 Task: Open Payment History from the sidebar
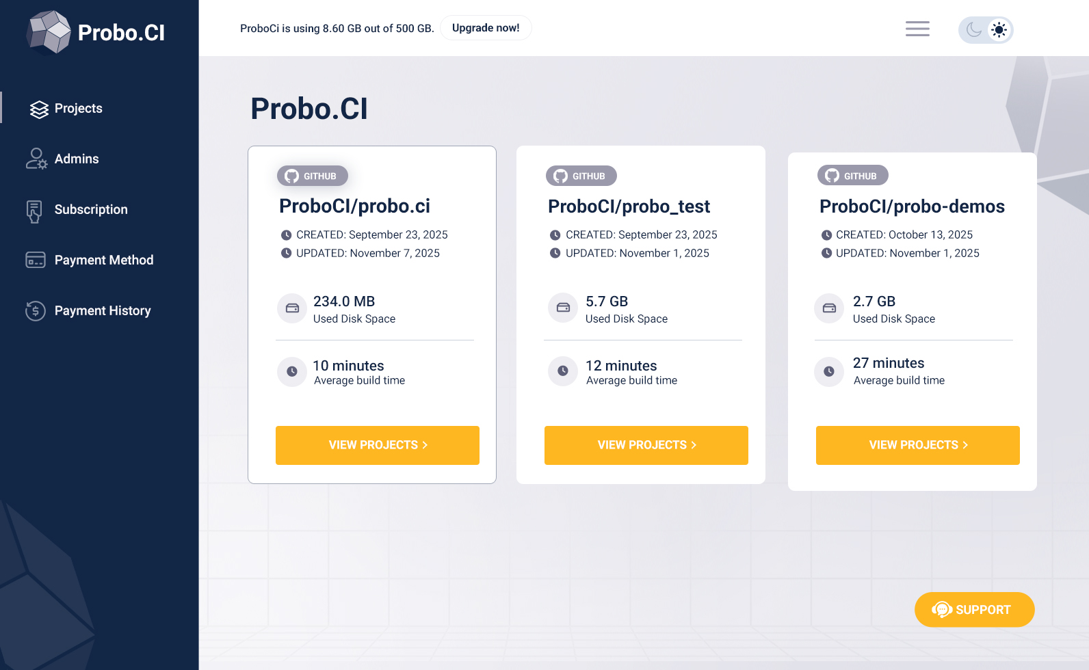(x=103, y=310)
